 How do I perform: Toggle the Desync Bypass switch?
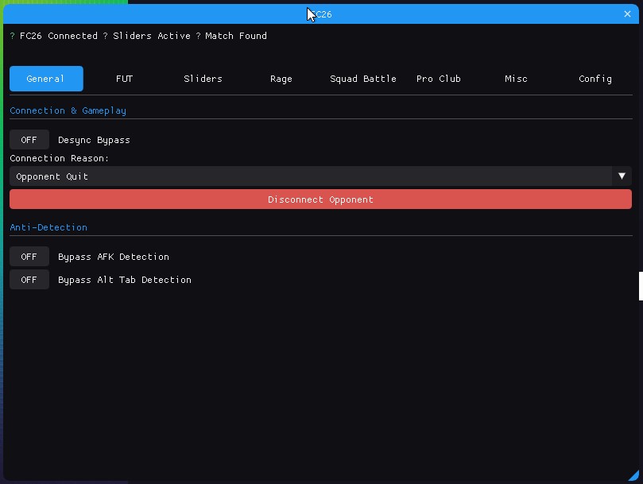tap(29, 140)
